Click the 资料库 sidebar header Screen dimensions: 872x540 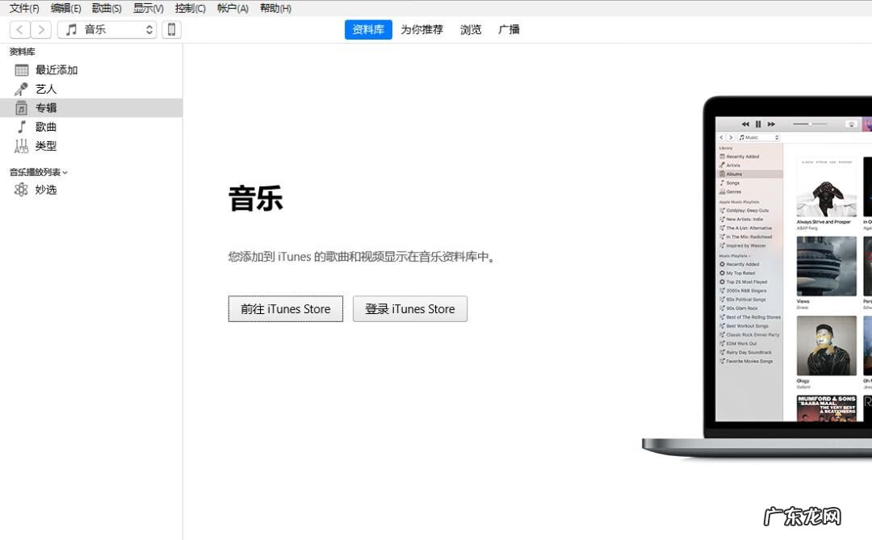coord(23,52)
